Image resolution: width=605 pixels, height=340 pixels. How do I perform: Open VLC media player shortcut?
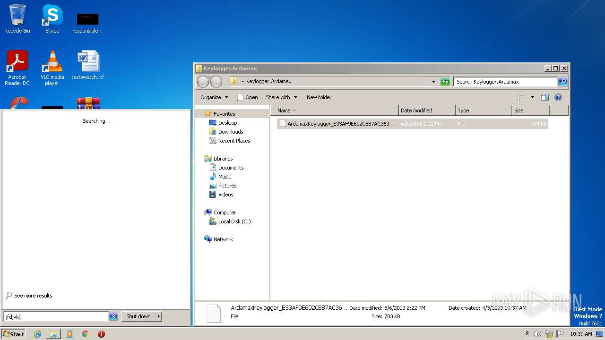point(52,68)
